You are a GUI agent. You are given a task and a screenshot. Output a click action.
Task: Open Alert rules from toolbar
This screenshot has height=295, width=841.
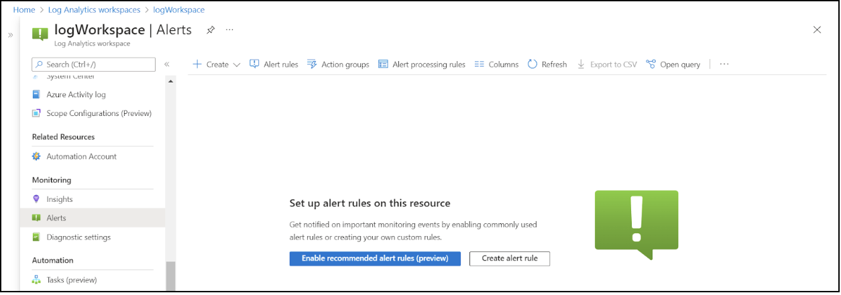pyautogui.click(x=274, y=64)
